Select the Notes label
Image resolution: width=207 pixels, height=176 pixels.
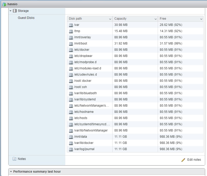(22, 159)
